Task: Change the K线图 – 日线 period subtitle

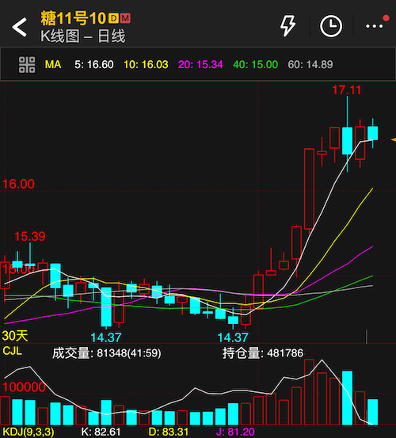Action: (x=83, y=36)
